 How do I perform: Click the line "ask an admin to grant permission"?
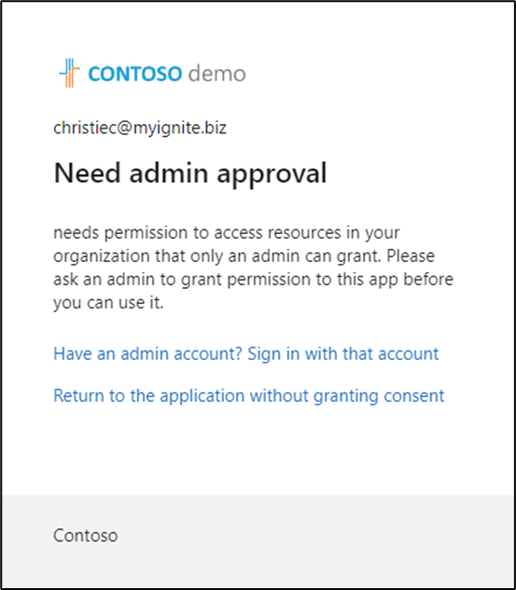253,280
